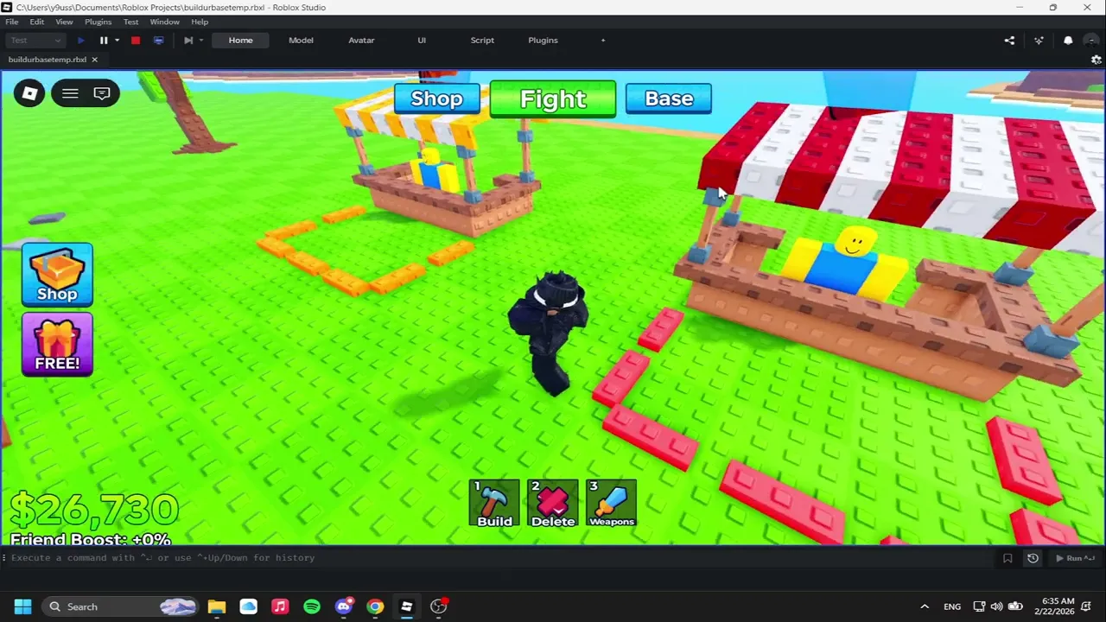This screenshot has height=622, width=1106.
Task: Open the Share icon in Studio toolbar
Action: coord(1009,40)
